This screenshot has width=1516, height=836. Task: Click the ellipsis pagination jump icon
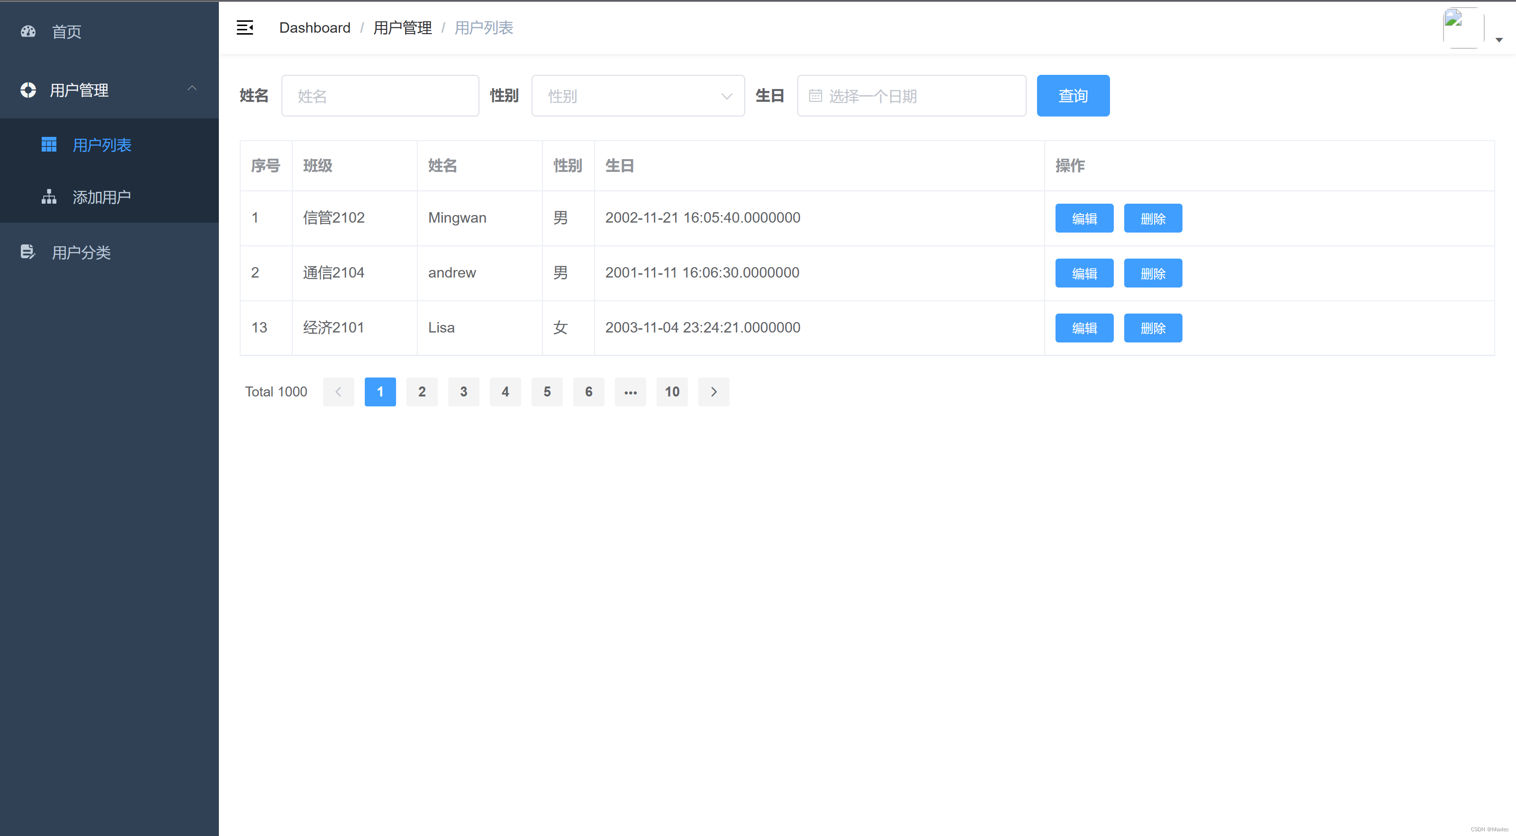click(x=630, y=391)
